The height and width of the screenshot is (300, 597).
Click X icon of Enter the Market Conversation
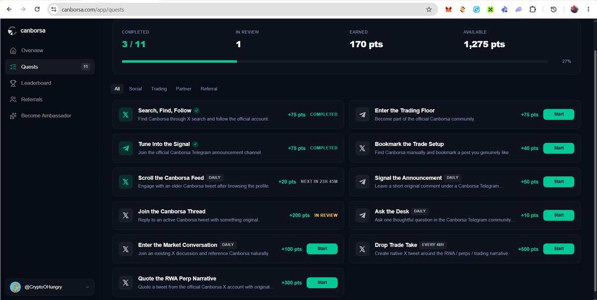point(125,249)
